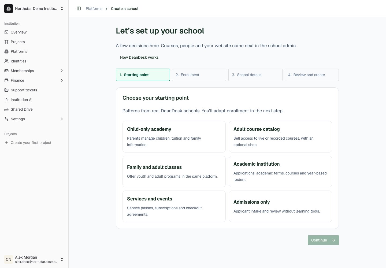Image resolution: width=386 pixels, height=268 pixels.
Task: Expand the Memberships submenu chevron
Action: point(62,71)
